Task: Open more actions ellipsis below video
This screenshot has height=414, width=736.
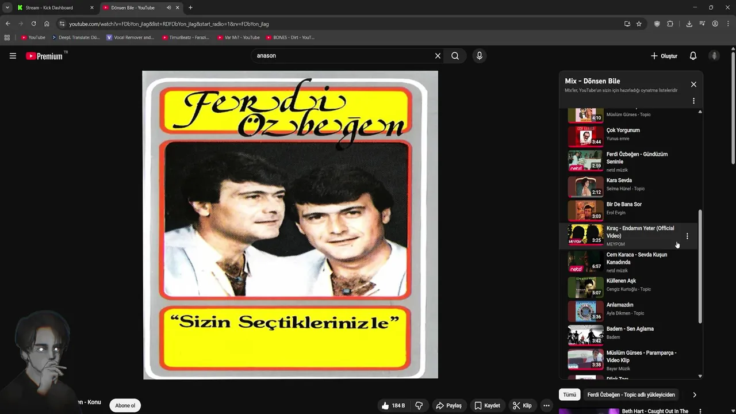Action: tap(546, 405)
